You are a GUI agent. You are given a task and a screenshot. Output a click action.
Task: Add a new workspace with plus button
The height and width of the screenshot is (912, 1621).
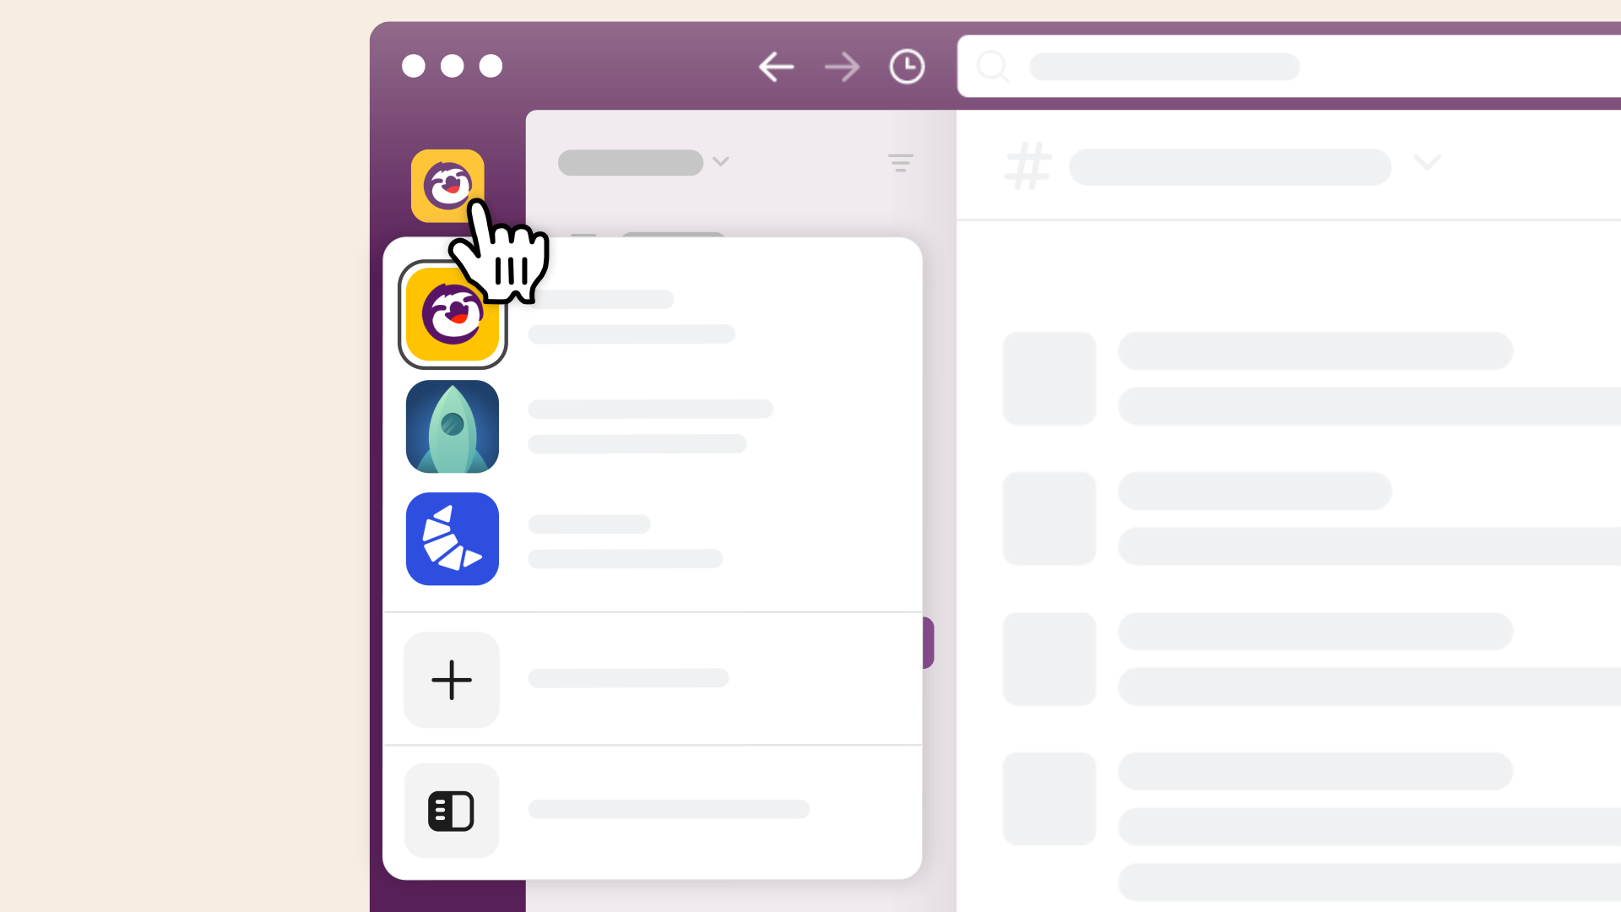pos(452,679)
